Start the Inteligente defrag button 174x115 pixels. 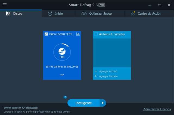[83, 103]
